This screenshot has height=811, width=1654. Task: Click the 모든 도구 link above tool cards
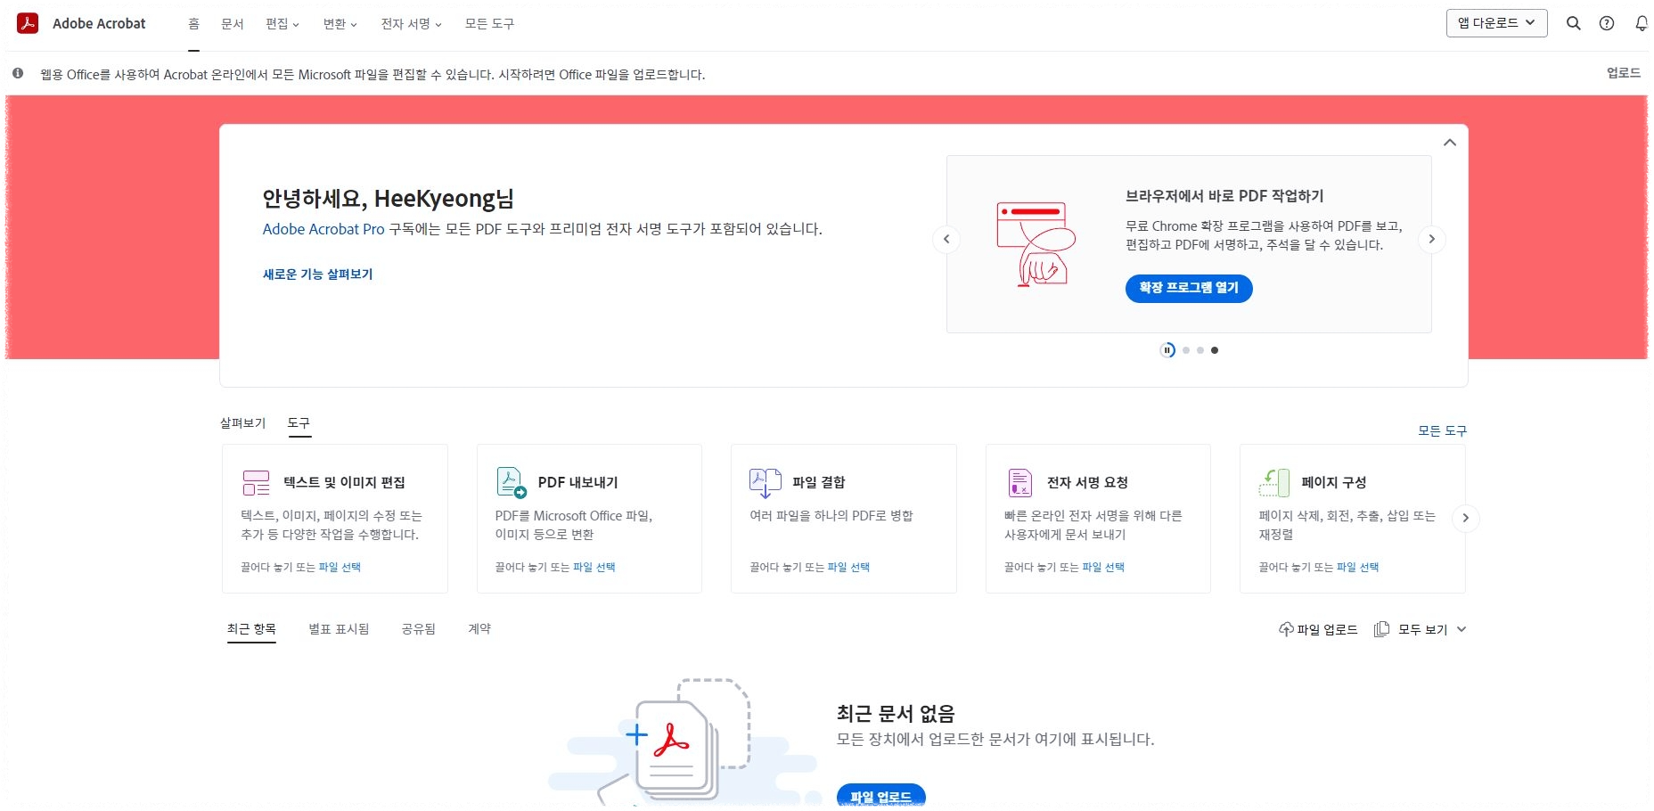pyautogui.click(x=1442, y=430)
